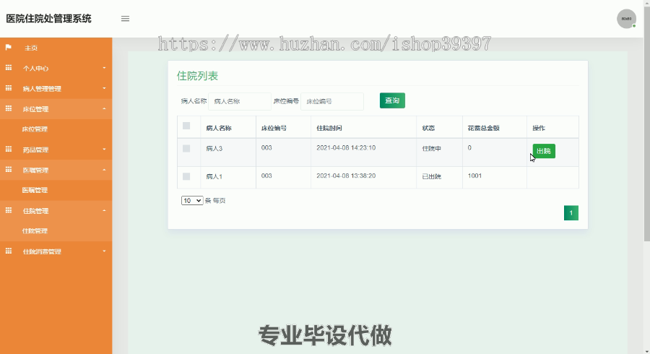Expand the 药品管理 menu arrow
Image resolution: width=650 pixels, height=354 pixels.
tap(104, 150)
